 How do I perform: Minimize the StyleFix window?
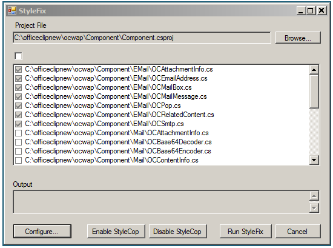tap(300, 11)
